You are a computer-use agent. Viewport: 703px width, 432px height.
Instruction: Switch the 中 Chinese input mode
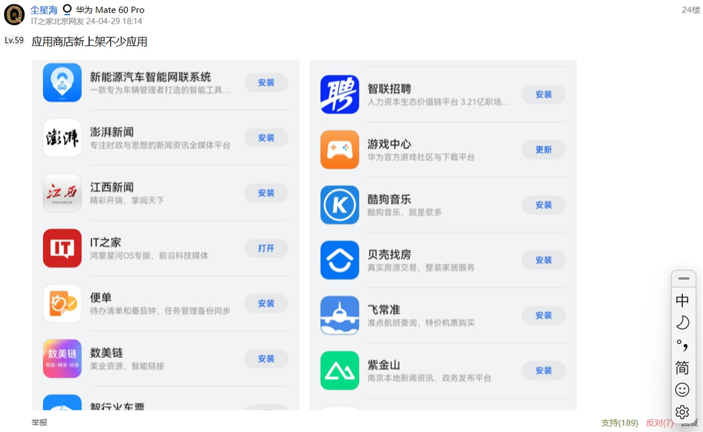682,300
